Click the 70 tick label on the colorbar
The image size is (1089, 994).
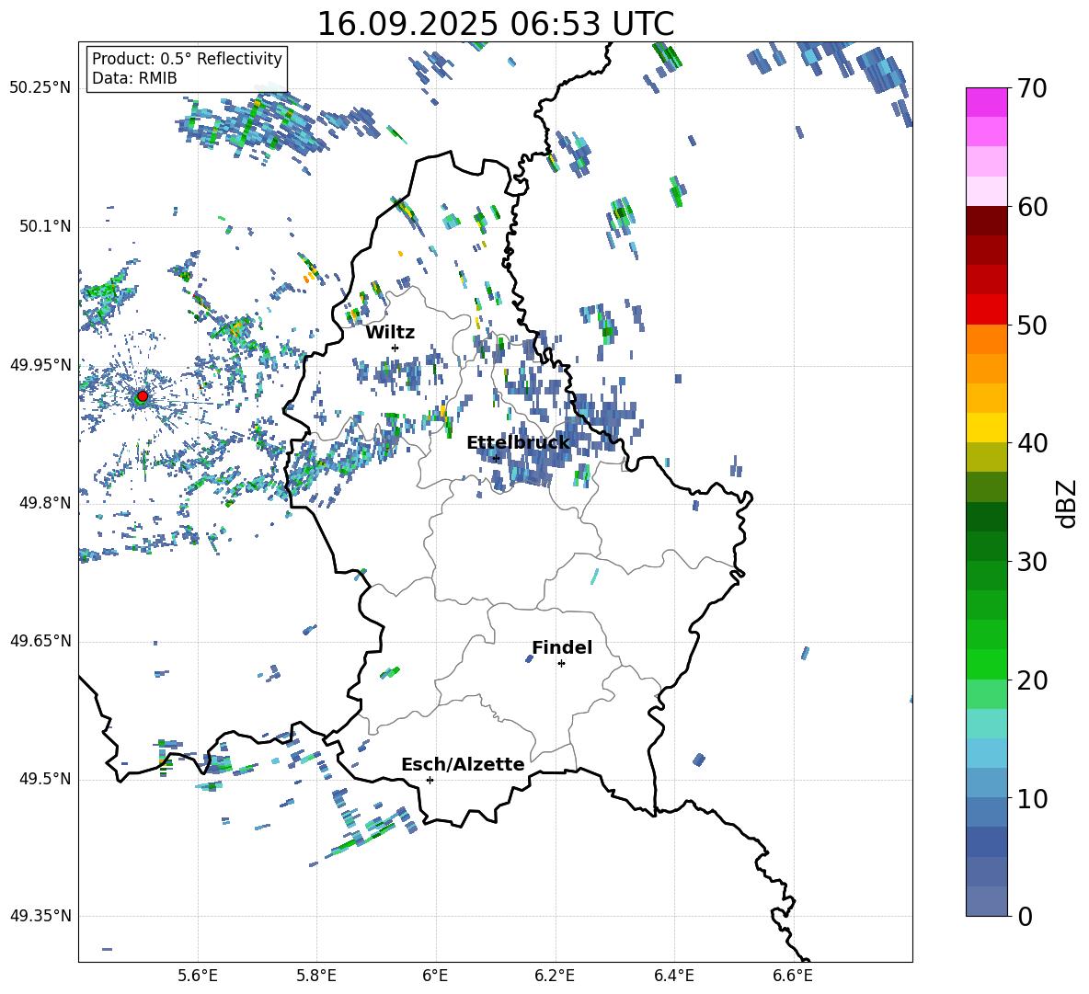tap(1032, 89)
